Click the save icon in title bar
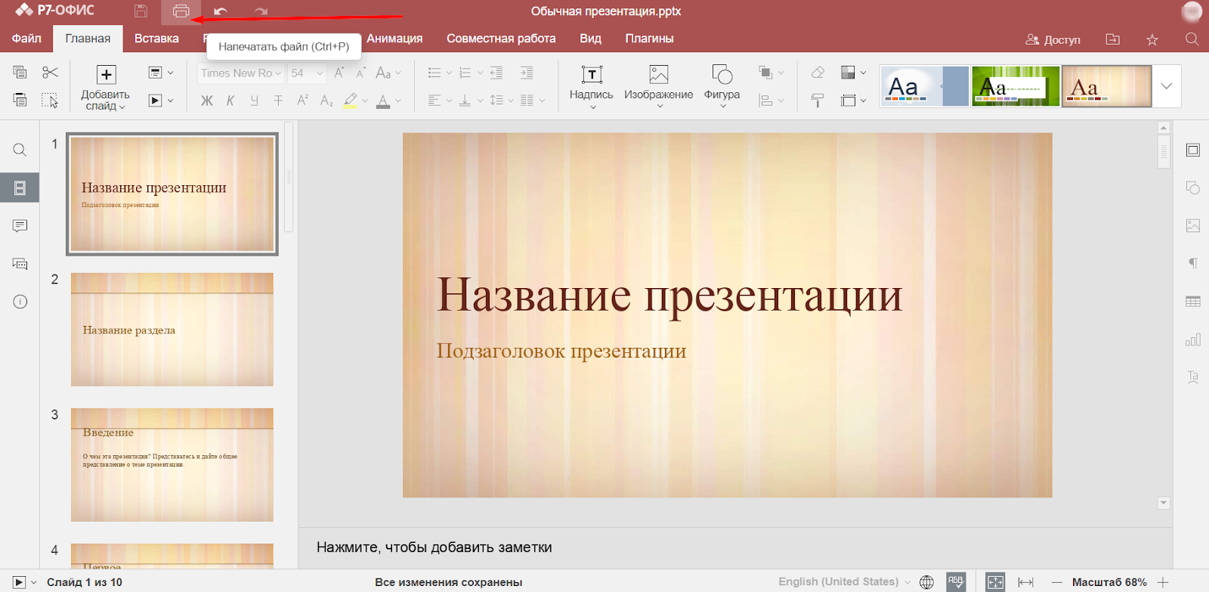Viewport: 1209px width, 592px height. point(141,11)
